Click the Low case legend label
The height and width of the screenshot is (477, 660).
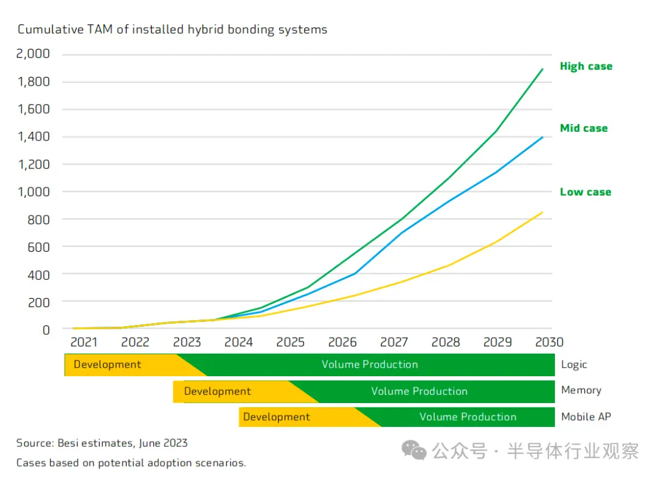point(585,192)
